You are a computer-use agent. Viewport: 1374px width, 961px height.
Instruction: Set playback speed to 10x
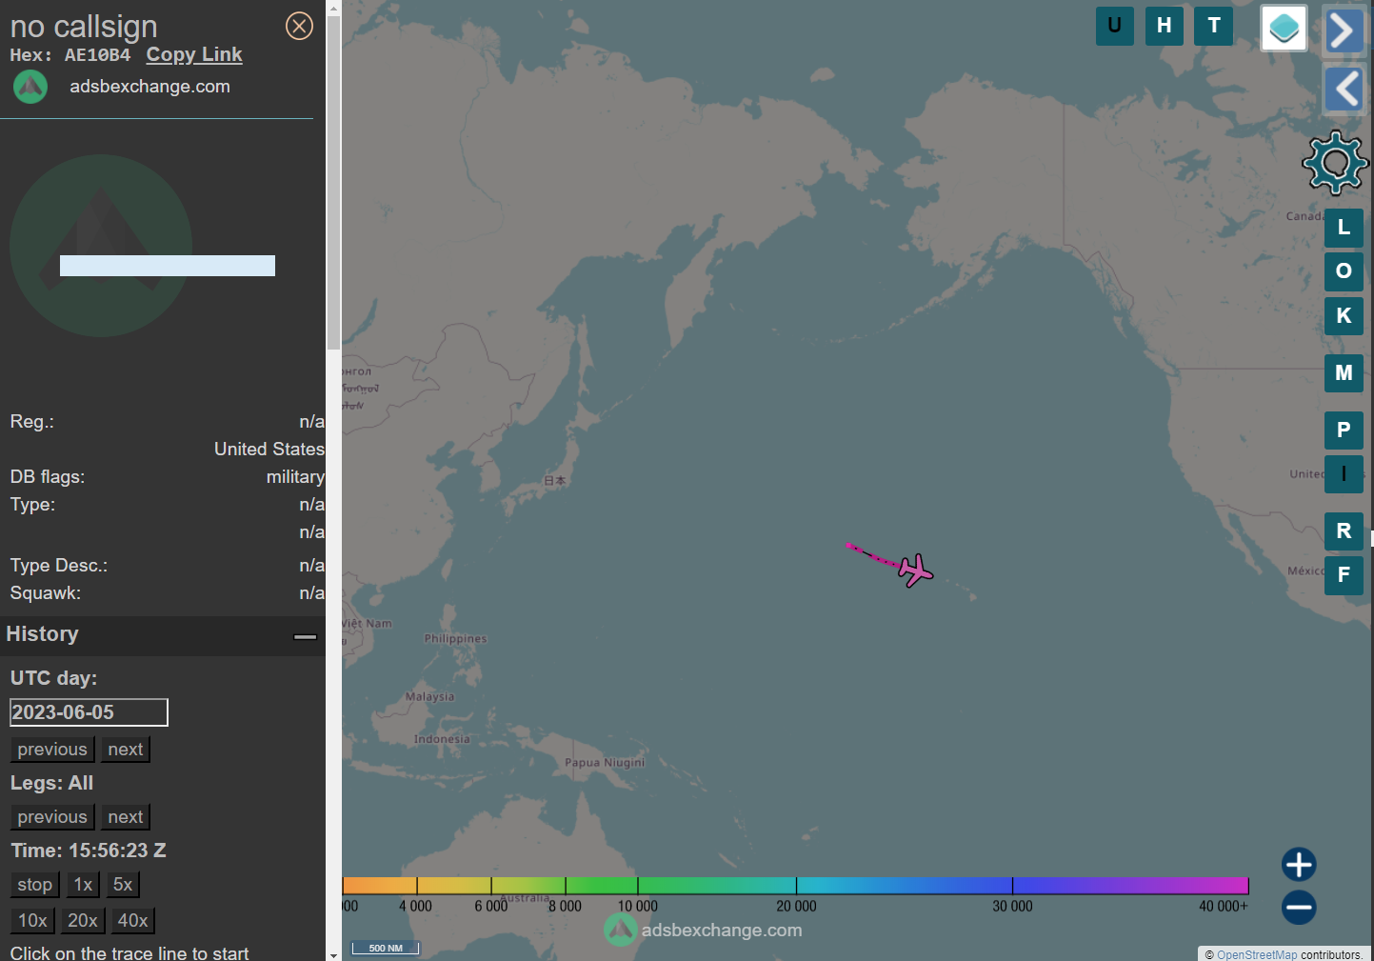(32, 921)
